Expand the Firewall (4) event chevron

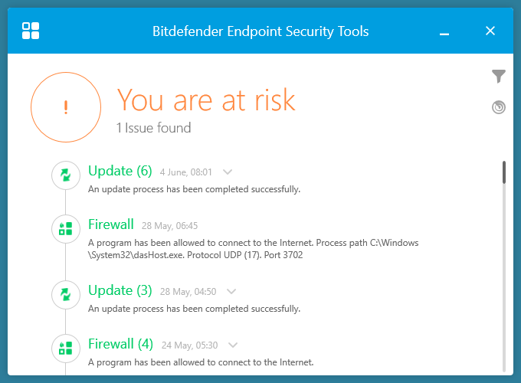(x=233, y=345)
